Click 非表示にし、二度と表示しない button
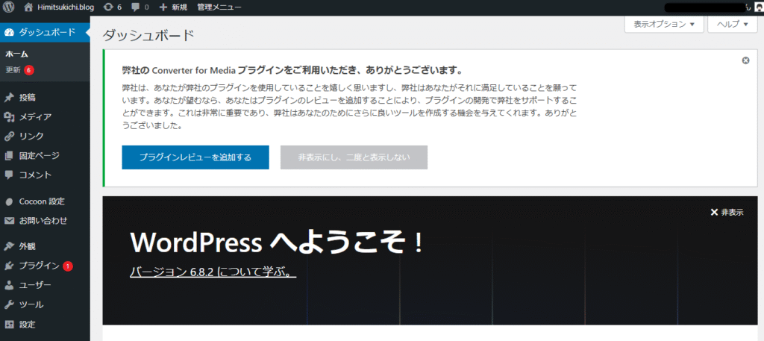Viewport: 764px width, 341px height. tap(354, 157)
